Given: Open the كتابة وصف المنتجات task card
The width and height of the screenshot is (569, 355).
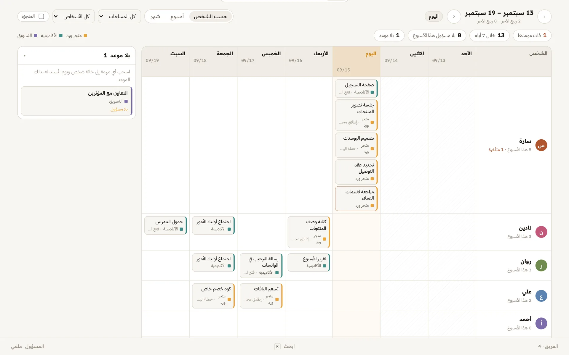Looking at the screenshot, I should pyautogui.click(x=309, y=232).
